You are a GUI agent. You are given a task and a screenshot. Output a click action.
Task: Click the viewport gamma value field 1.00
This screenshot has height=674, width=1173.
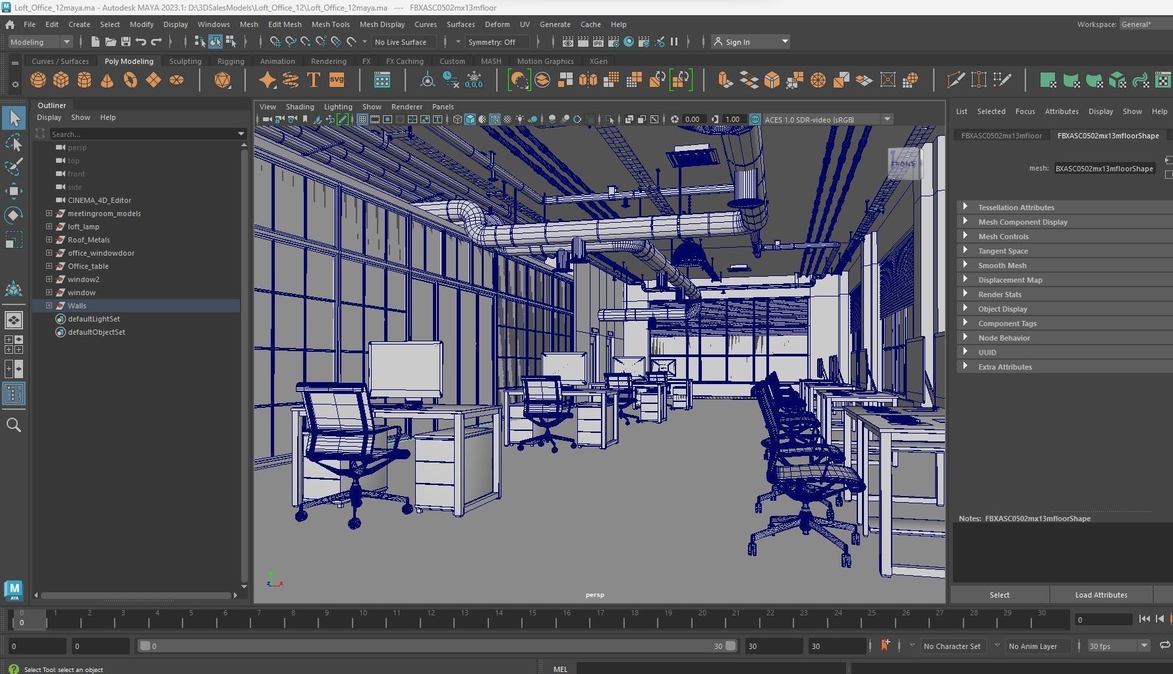tap(733, 119)
